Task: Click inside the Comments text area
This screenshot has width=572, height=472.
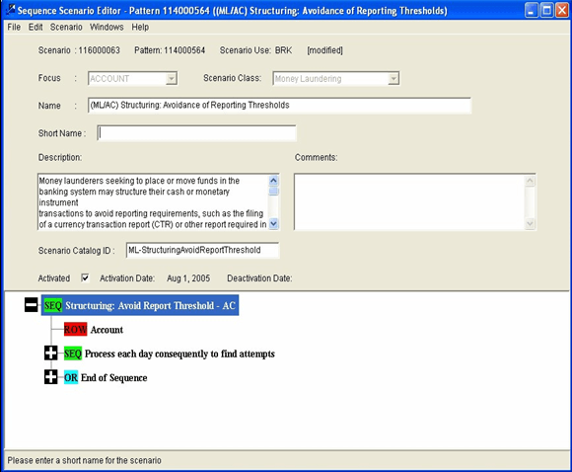Action: (409, 202)
